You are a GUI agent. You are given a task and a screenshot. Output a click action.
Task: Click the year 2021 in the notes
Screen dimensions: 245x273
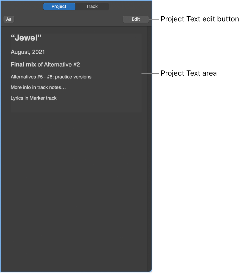38,52
